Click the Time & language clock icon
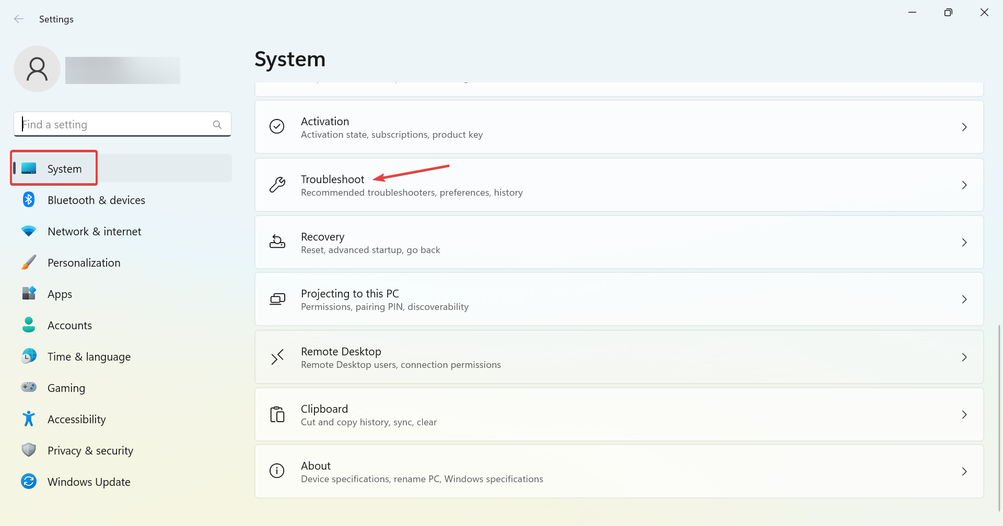The image size is (1003, 526). point(29,356)
